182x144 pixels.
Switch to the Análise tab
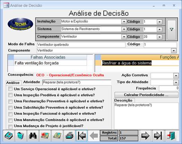(x=13, y=83)
